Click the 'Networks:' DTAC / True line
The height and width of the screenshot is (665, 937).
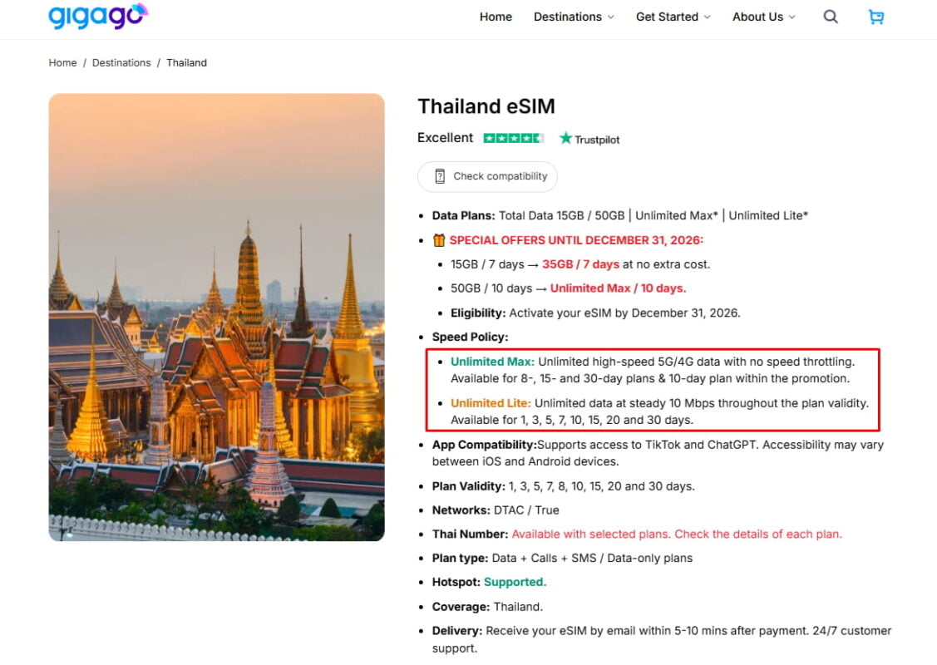pyautogui.click(x=496, y=510)
